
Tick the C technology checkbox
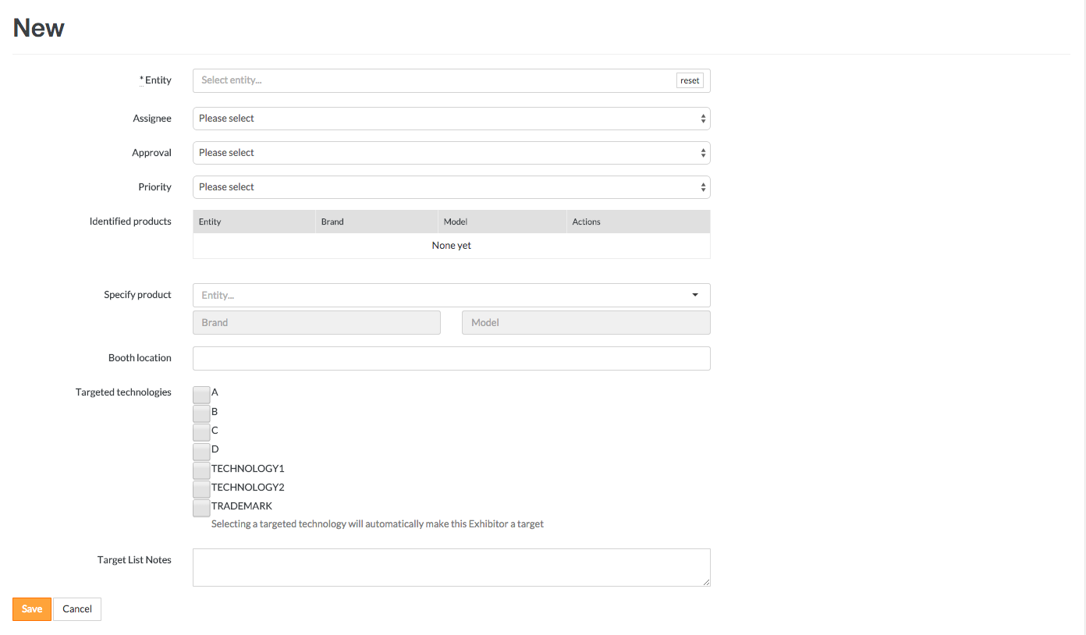[x=201, y=432]
